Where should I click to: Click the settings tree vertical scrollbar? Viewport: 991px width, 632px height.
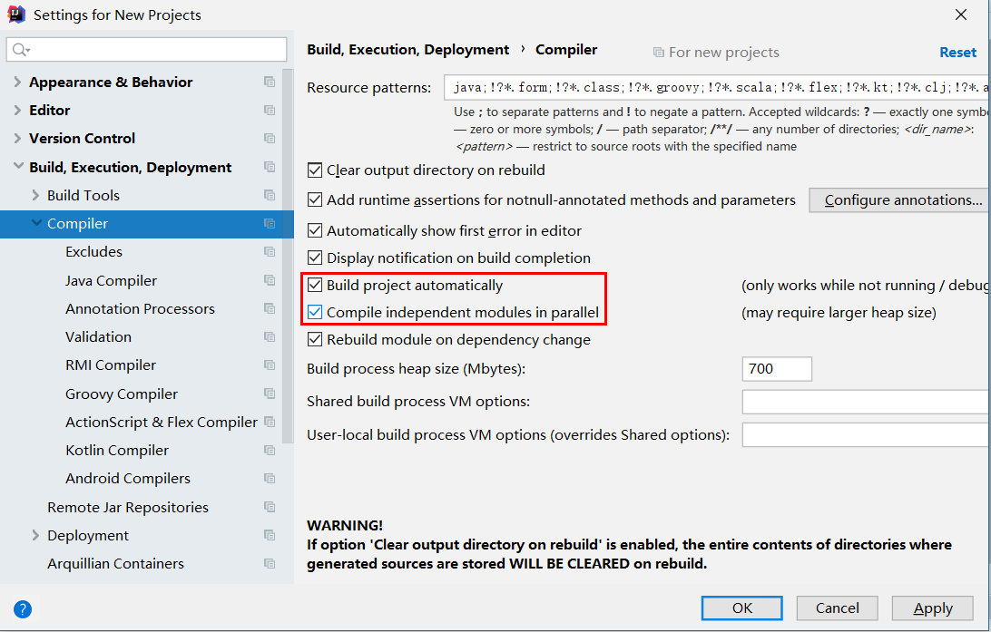point(288,254)
